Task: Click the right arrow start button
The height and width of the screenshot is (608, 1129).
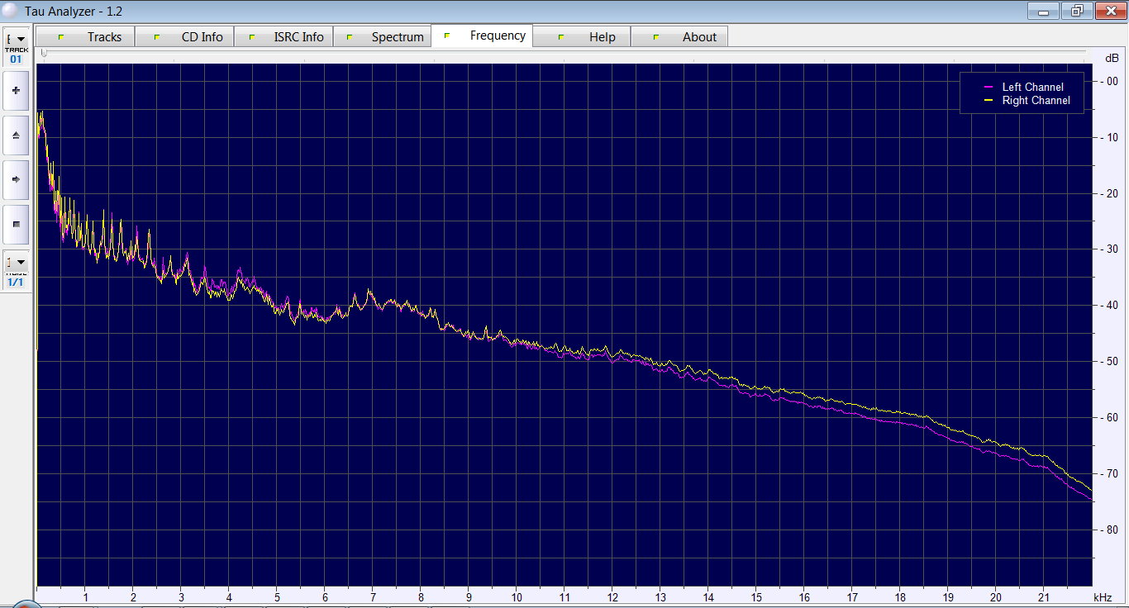Action: pos(16,179)
